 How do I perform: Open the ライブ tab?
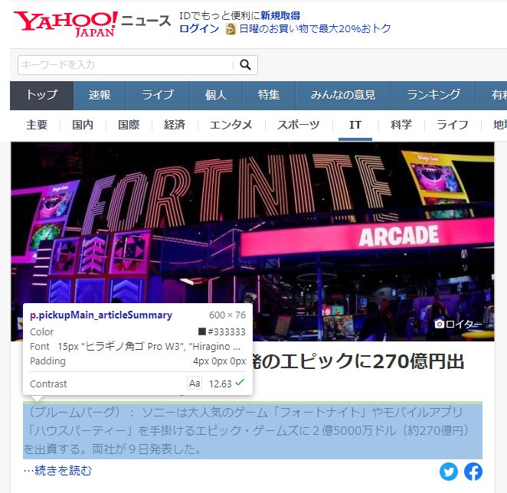tap(158, 96)
